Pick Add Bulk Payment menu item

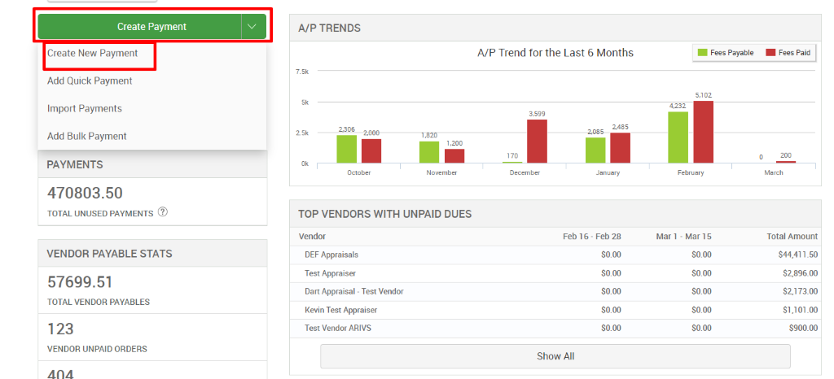click(x=87, y=136)
